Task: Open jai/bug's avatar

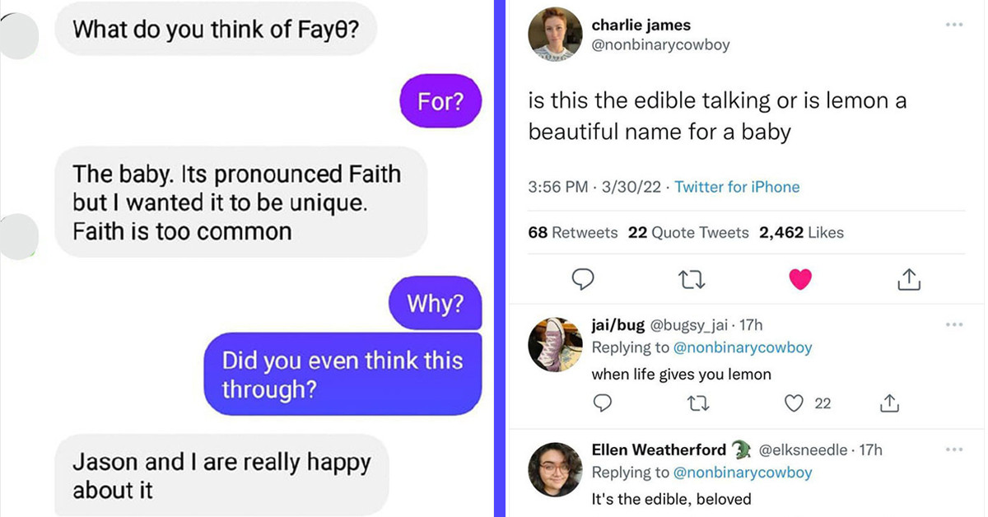Action: point(554,344)
